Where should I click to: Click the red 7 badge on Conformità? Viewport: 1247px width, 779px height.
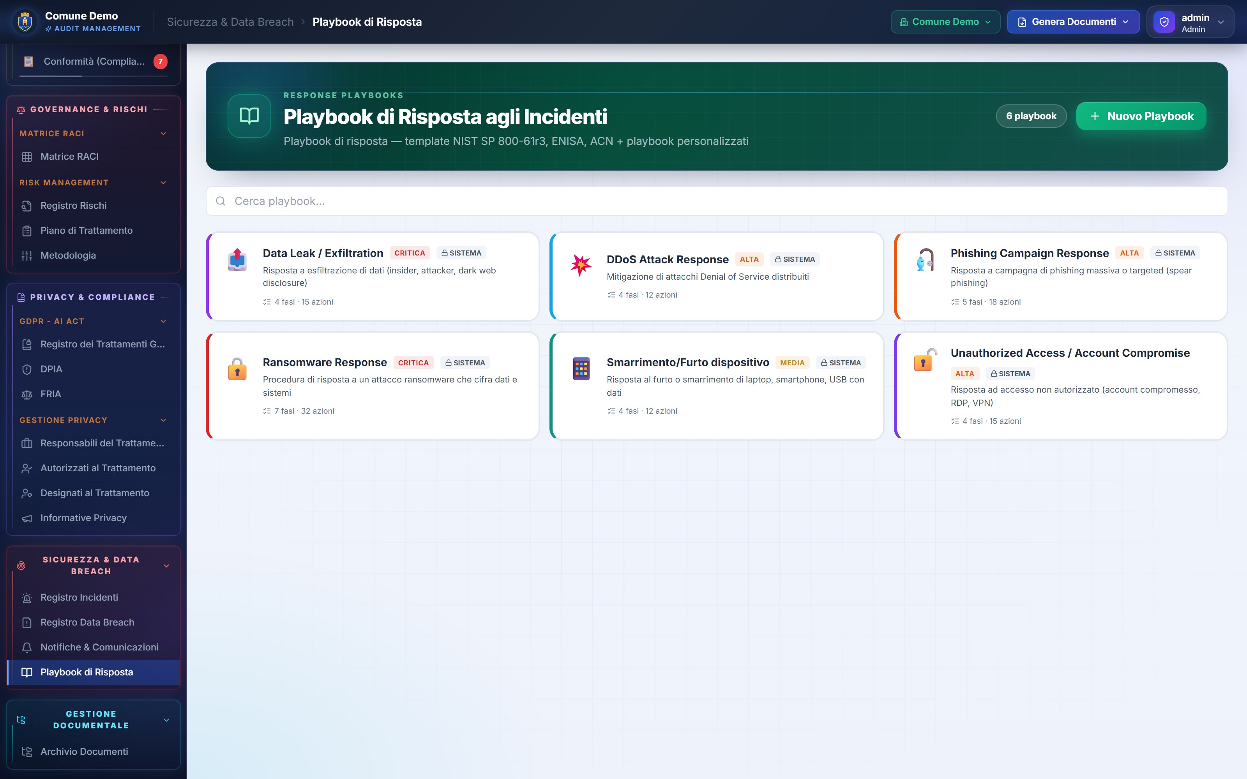pyautogui.click(x=160, y=62)
